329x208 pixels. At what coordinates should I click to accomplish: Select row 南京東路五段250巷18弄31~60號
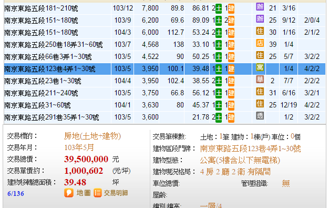coord(164,45)
